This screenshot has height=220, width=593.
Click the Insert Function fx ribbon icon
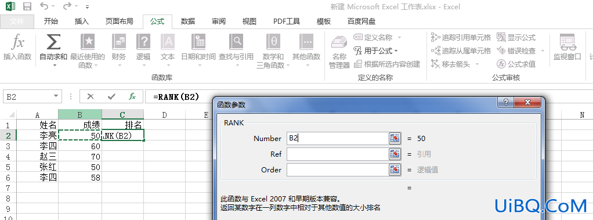(x=17, y=42)
